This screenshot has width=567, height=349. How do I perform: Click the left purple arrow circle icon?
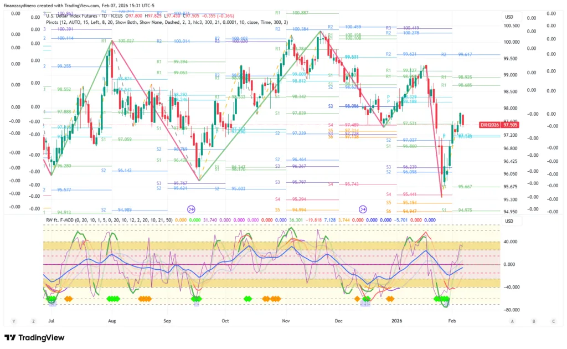point(192,209)
